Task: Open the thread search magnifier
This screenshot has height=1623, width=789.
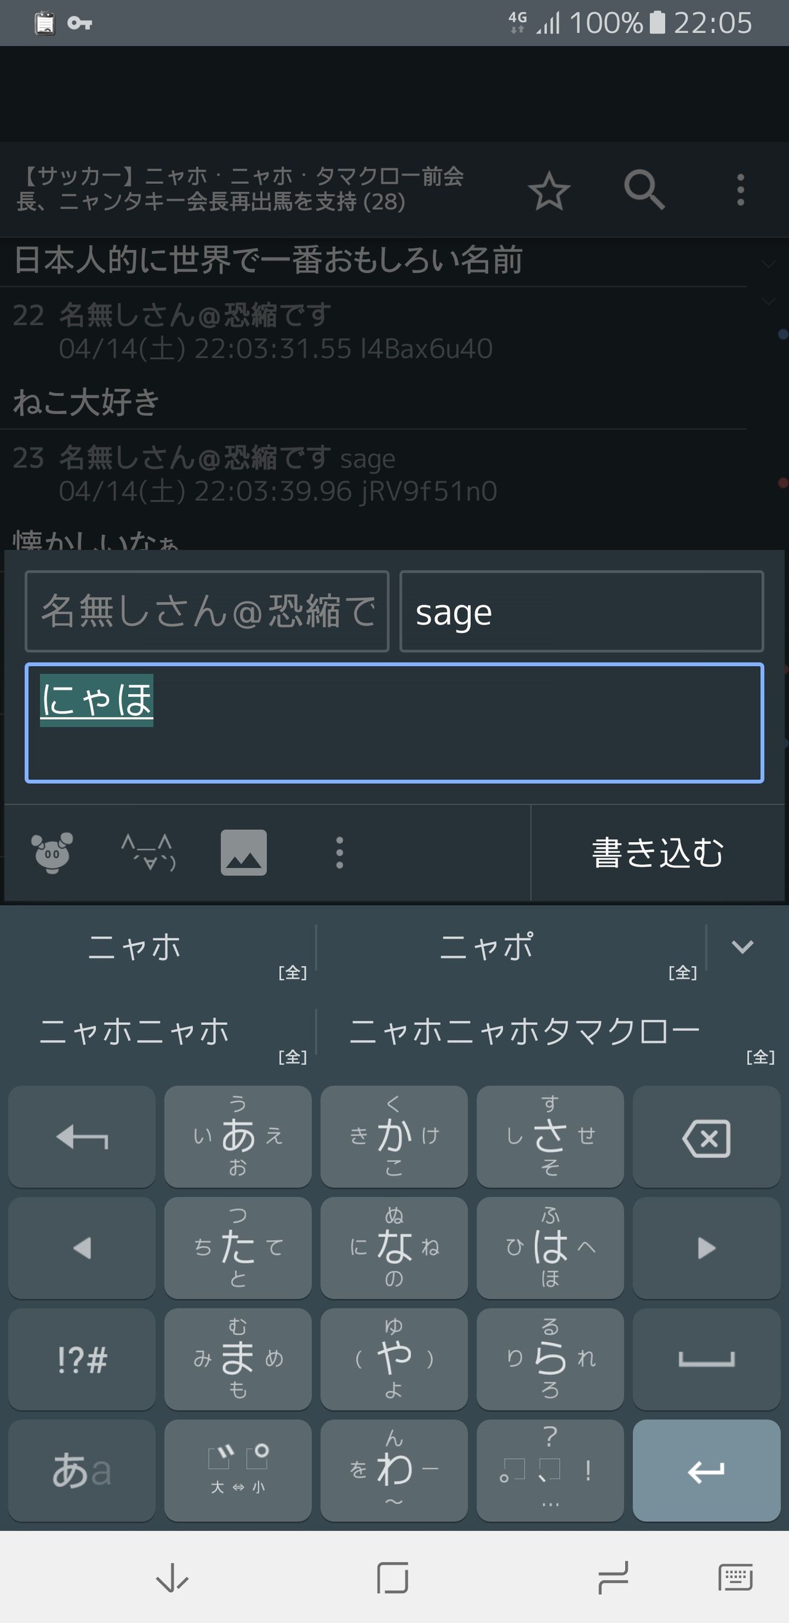Action: click(644, 189)
